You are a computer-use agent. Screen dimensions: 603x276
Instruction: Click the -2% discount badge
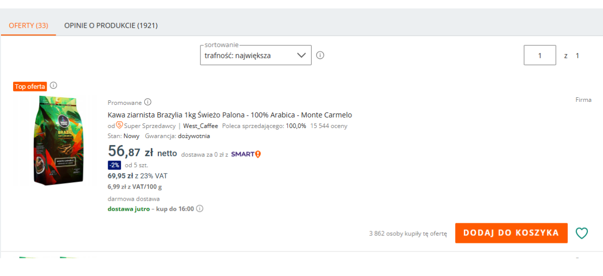point(114,165)
